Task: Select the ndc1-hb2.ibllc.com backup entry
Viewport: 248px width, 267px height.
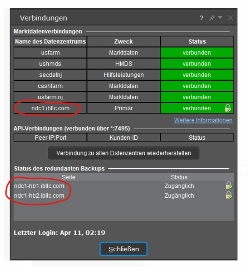Action: pos(124,195)
